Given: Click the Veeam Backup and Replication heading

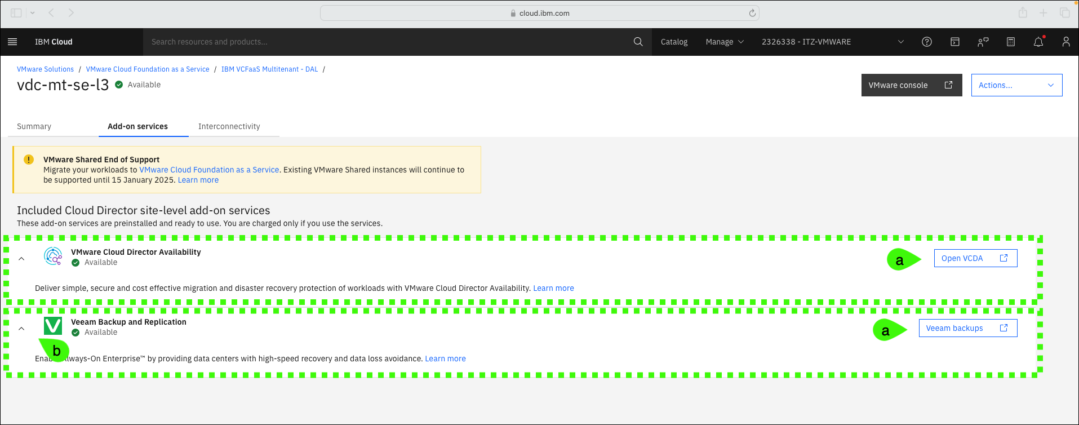Looking at the screenshot, I should pos(128,322).
